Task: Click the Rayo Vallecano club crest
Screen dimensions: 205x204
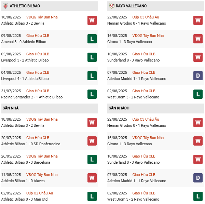Action: pos(111,6)
